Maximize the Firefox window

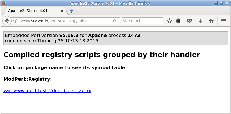coord(221,3)
